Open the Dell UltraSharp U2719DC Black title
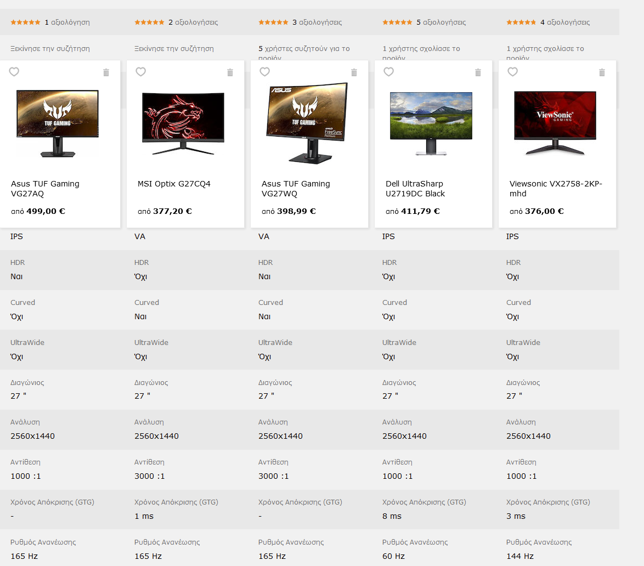 pyautogui.click(x=415, y=189)
